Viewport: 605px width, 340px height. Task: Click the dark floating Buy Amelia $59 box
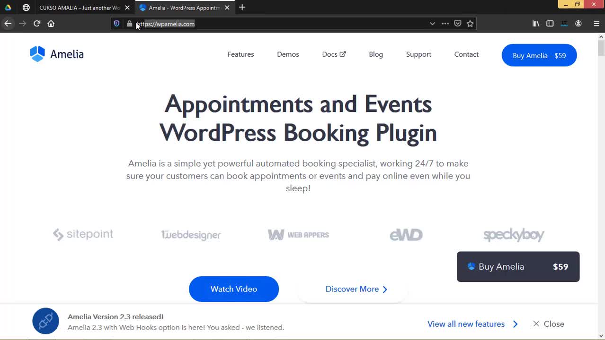518,267
